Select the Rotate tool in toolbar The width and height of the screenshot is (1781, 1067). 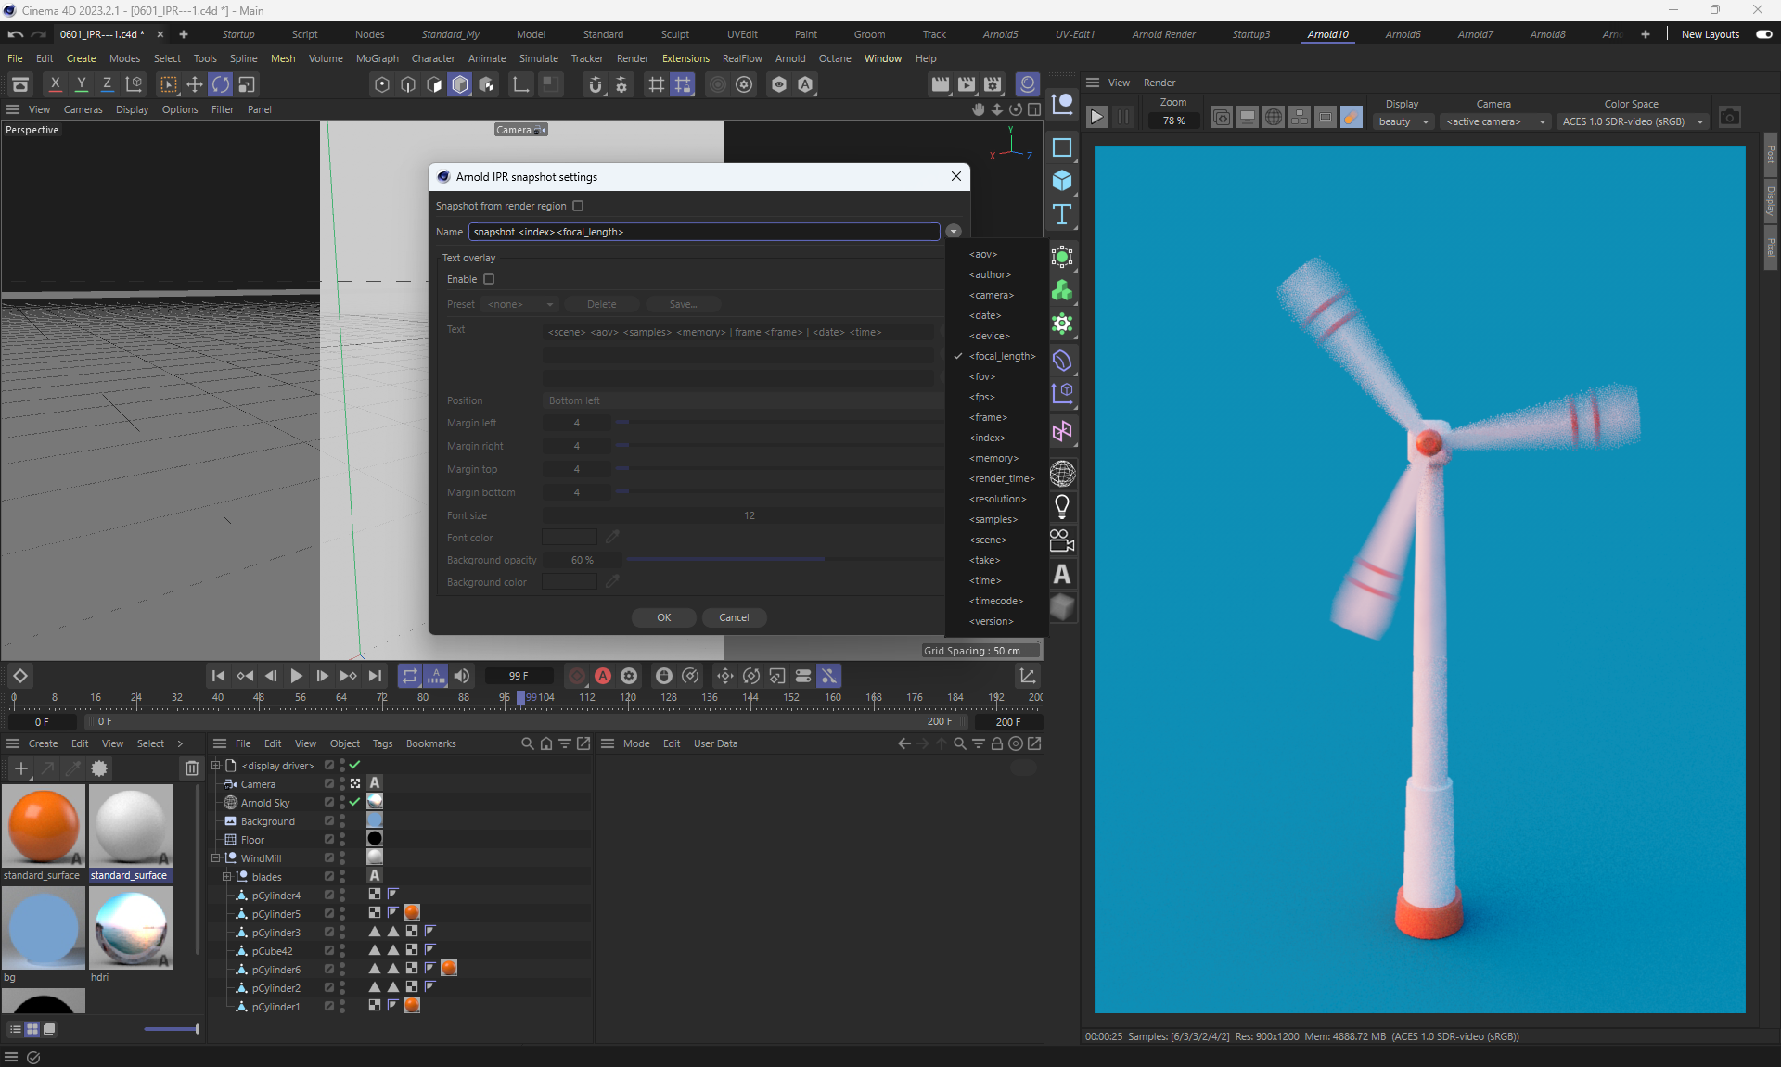[221, 84]
